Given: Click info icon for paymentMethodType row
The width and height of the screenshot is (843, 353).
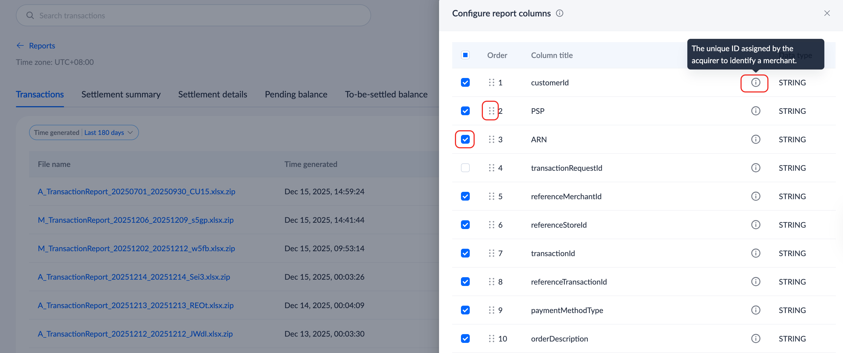Looking at the screenshot, I should [x=755, y=310].
